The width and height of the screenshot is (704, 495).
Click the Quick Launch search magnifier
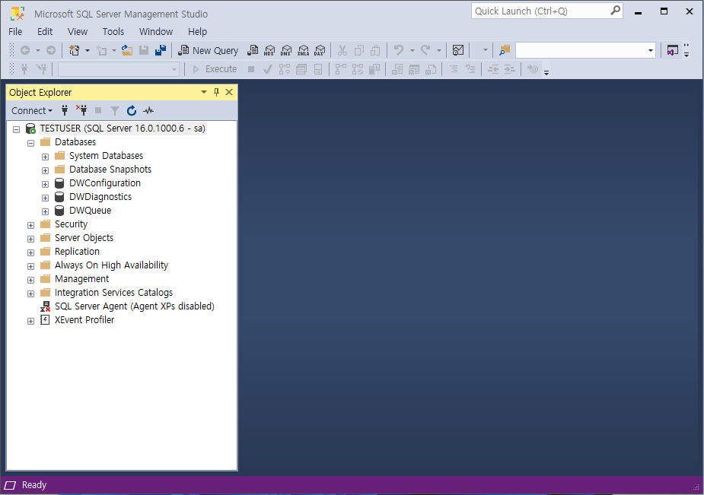point(615,11)
